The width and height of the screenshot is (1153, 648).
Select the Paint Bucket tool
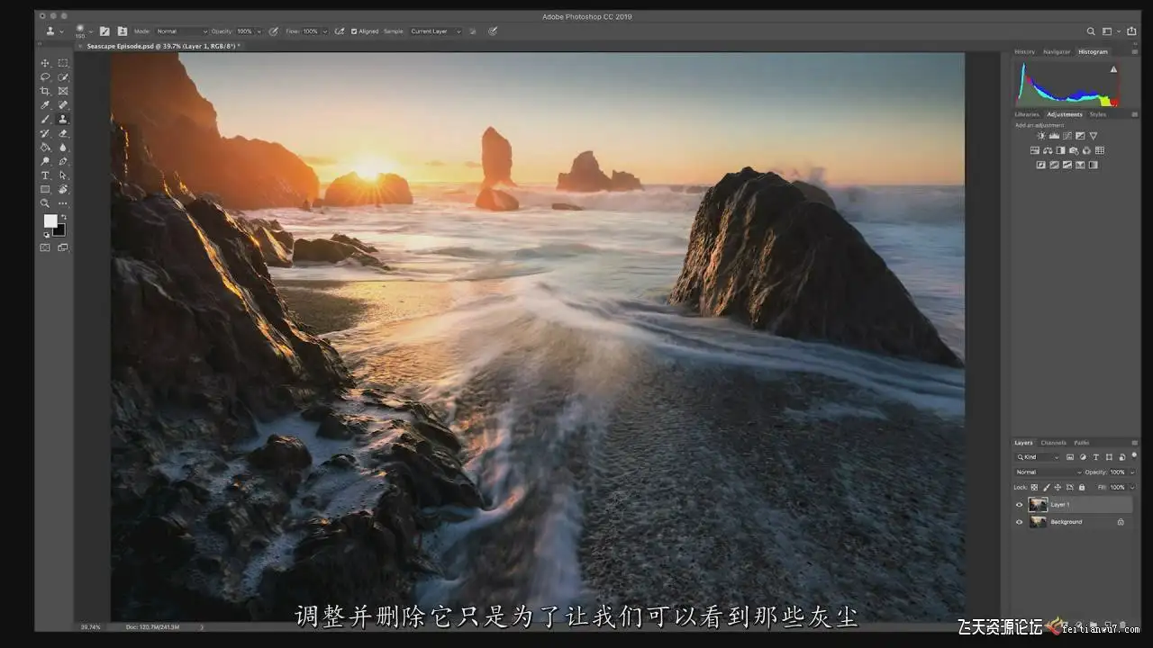[x=45, y=147]
